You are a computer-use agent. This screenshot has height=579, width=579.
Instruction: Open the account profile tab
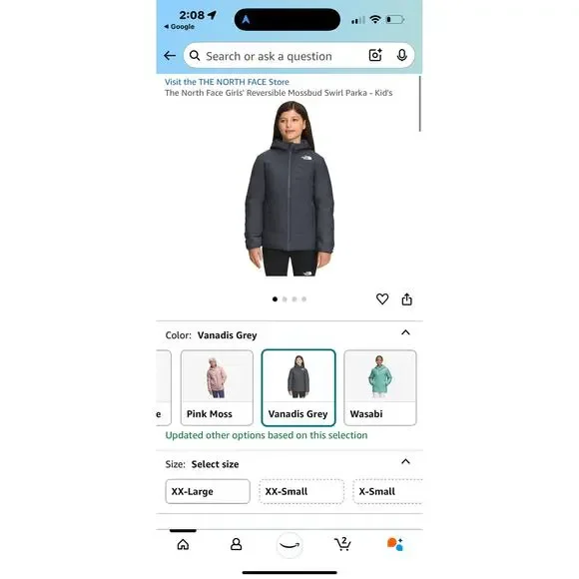[236, 544]
